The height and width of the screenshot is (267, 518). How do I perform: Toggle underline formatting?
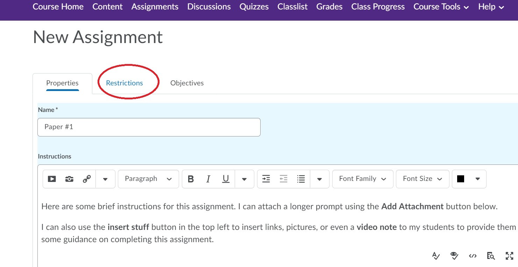pos(225,179)
